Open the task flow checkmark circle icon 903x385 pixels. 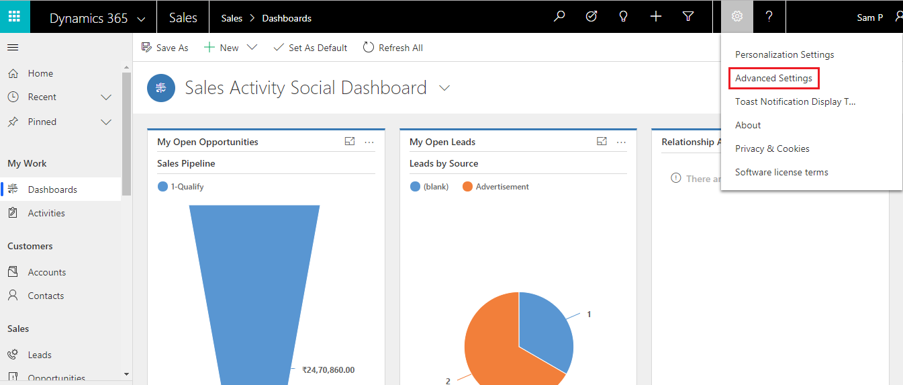[x=591, y=17]
